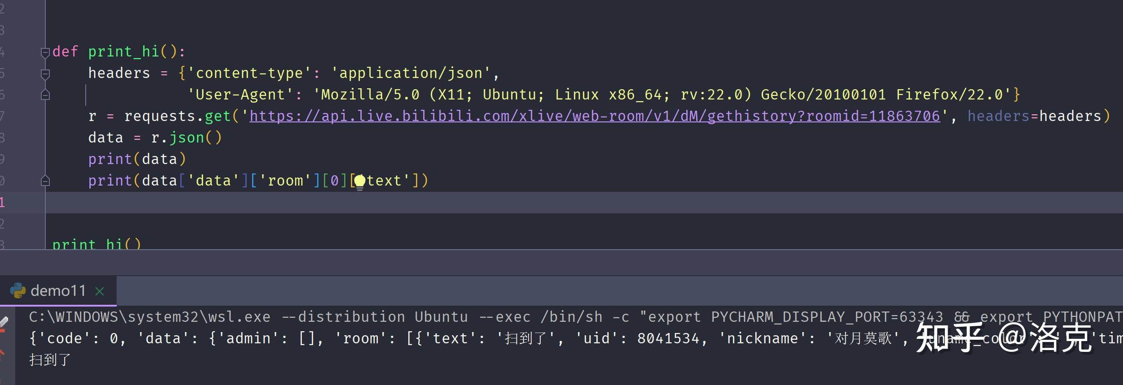Select the demo11 run tab
Viewport: 1123px width, 385px height.
pos(58,291)
